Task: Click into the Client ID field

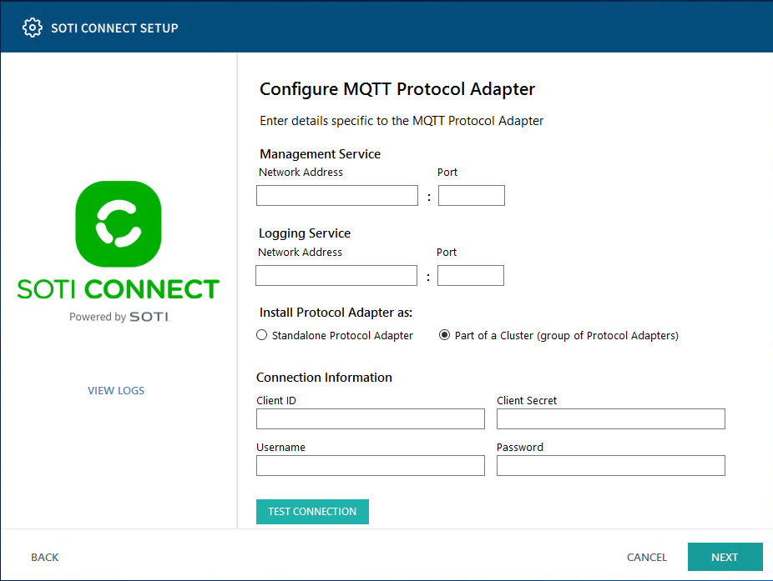Action: click(x=371, y=418)
